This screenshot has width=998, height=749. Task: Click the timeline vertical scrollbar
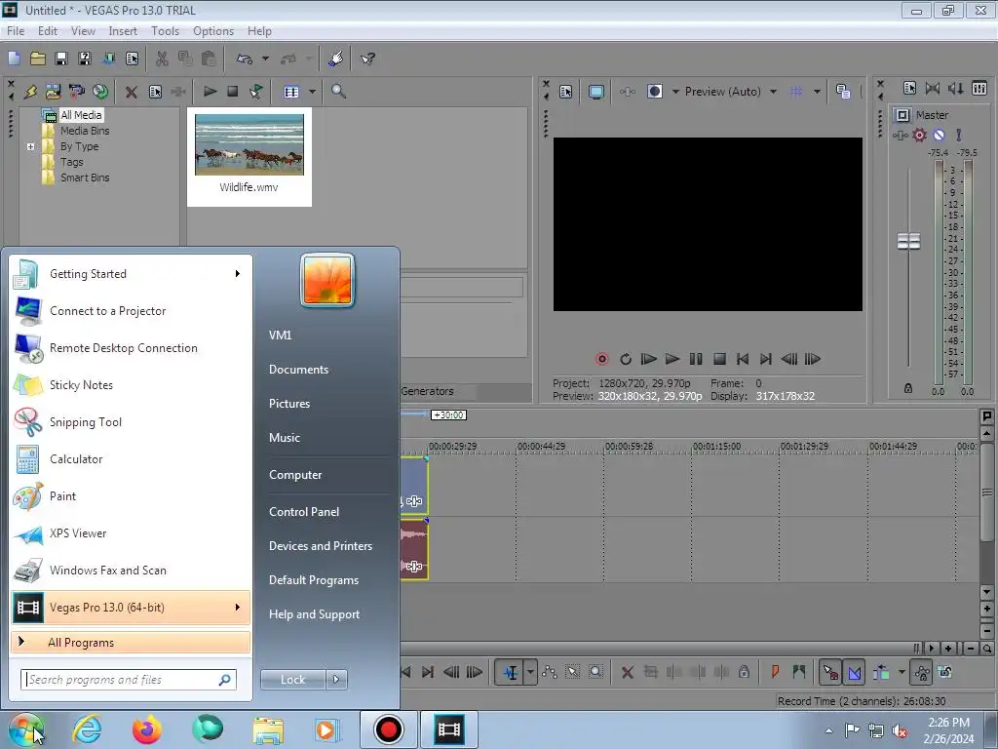tap(986, 492)
